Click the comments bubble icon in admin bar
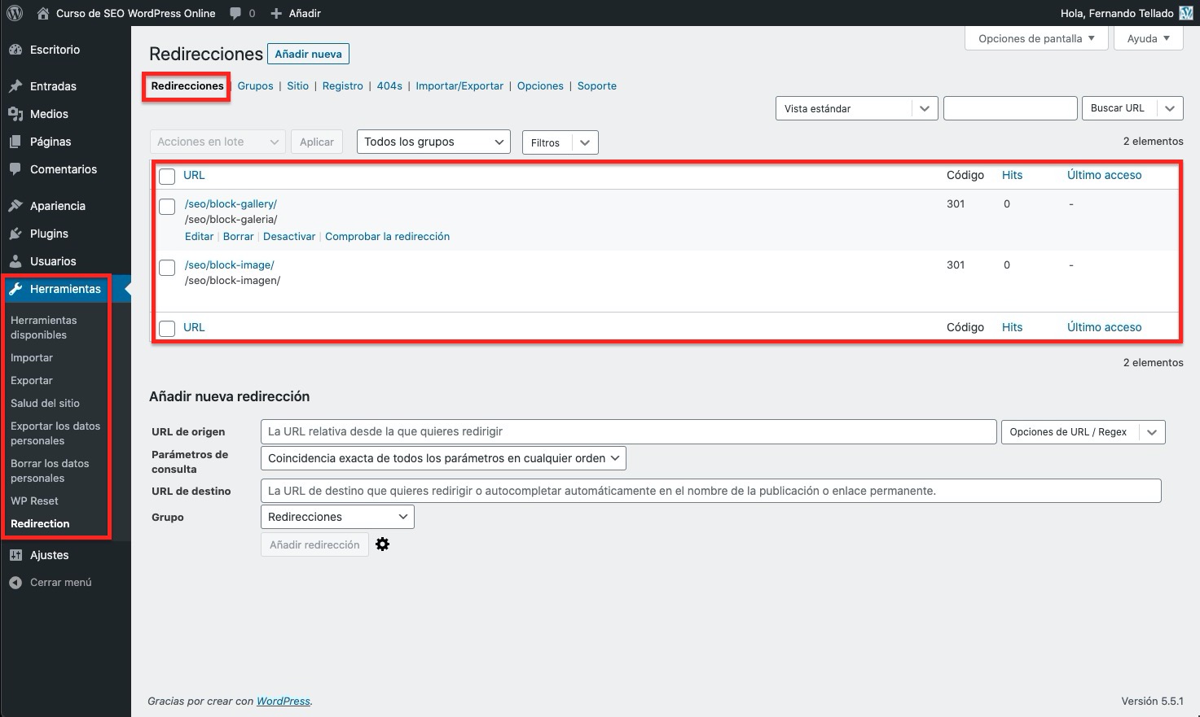Viewport: 1200px width, 717px height. click(235, 13)
